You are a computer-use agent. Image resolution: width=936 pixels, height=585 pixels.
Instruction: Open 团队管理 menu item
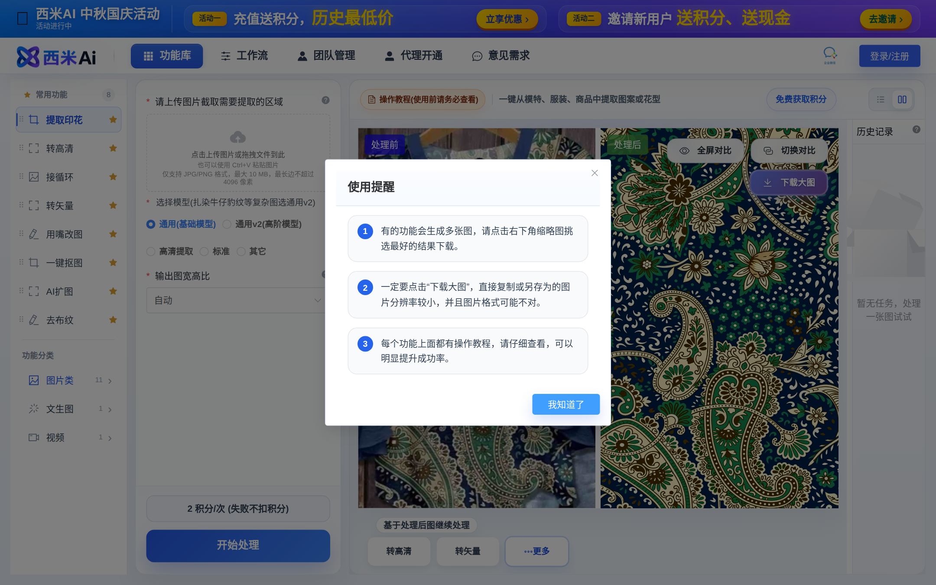point(326,56)
